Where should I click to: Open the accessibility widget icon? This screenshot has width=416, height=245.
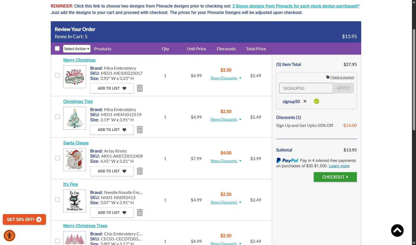coord(9,236)
